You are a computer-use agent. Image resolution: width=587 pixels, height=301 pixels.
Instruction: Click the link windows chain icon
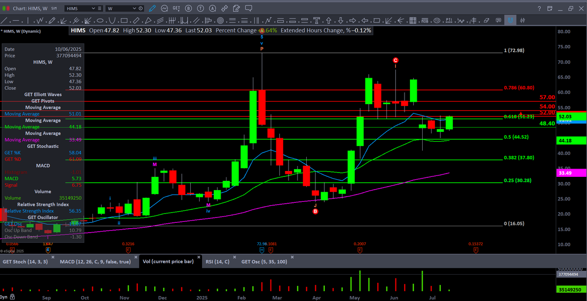click(x=225, y=8)
